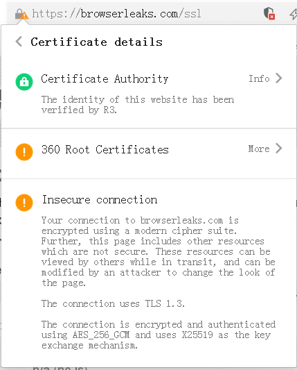The image size is (297, 370).
Task: Go back using the left chevron arrow
Action: [x=19, y=42]
